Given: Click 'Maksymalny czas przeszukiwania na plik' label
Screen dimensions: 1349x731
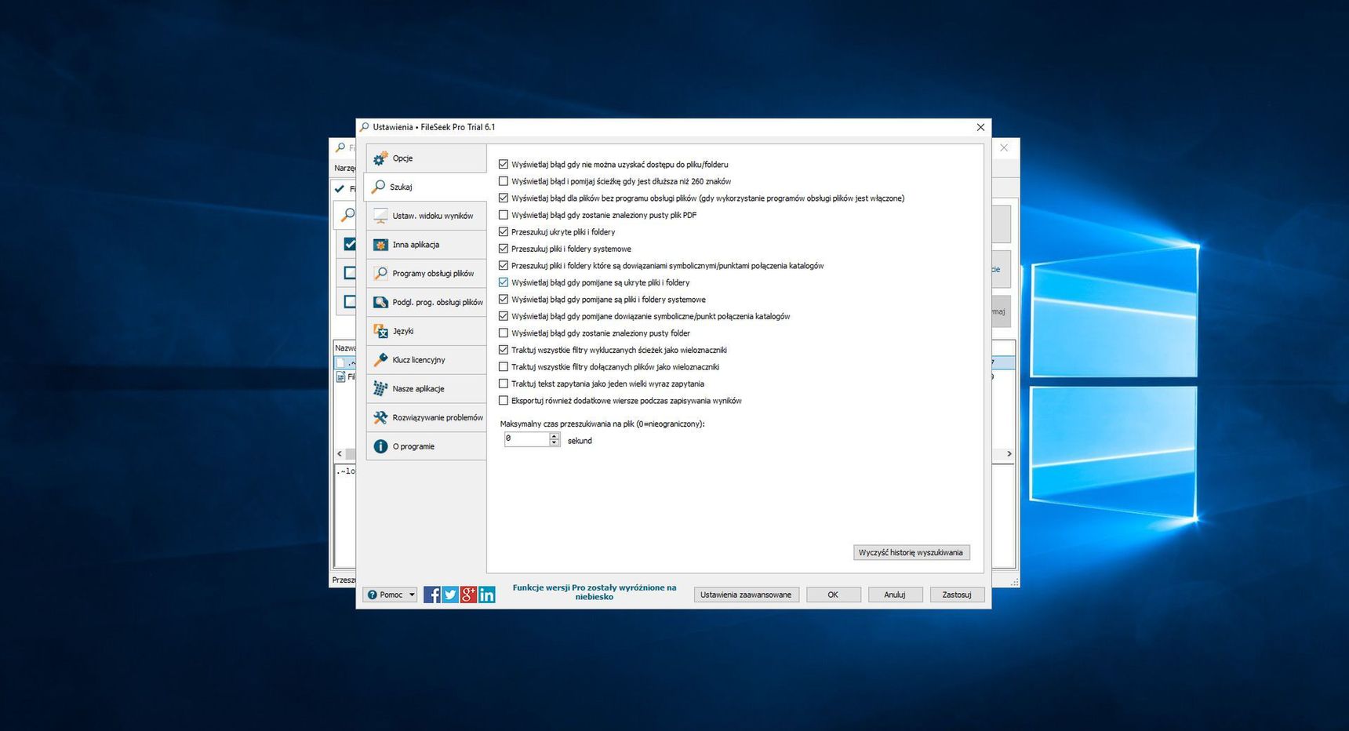Looking at the screenshot, I should 602,424.
